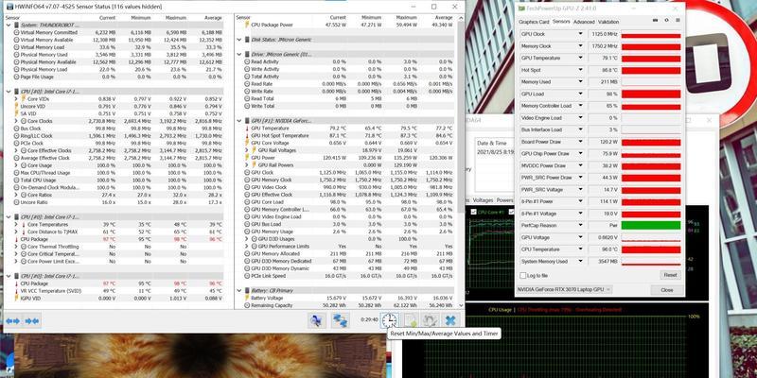Click CPU Package Power lightning icon
The height and width of the screenshot is (378, 757).
click(x=247, y=25)
